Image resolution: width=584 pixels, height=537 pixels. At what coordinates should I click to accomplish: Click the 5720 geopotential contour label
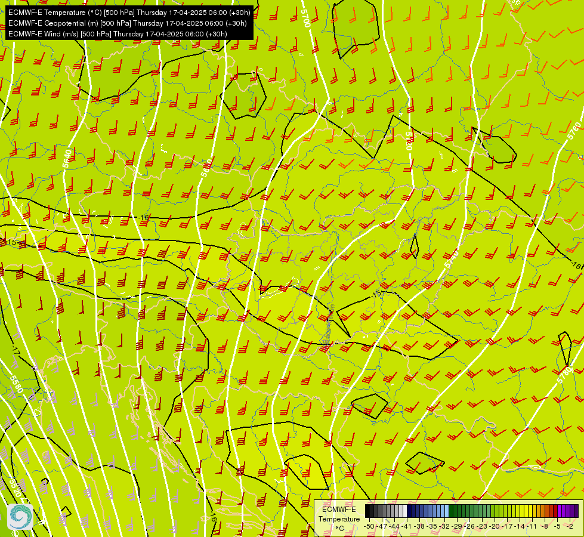pyautogui.click(x=409, y=141)
